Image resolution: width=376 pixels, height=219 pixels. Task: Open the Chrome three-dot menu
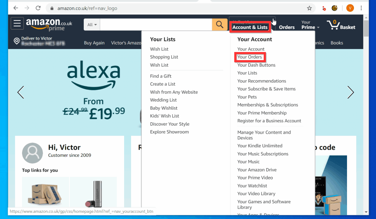(361, 8)
